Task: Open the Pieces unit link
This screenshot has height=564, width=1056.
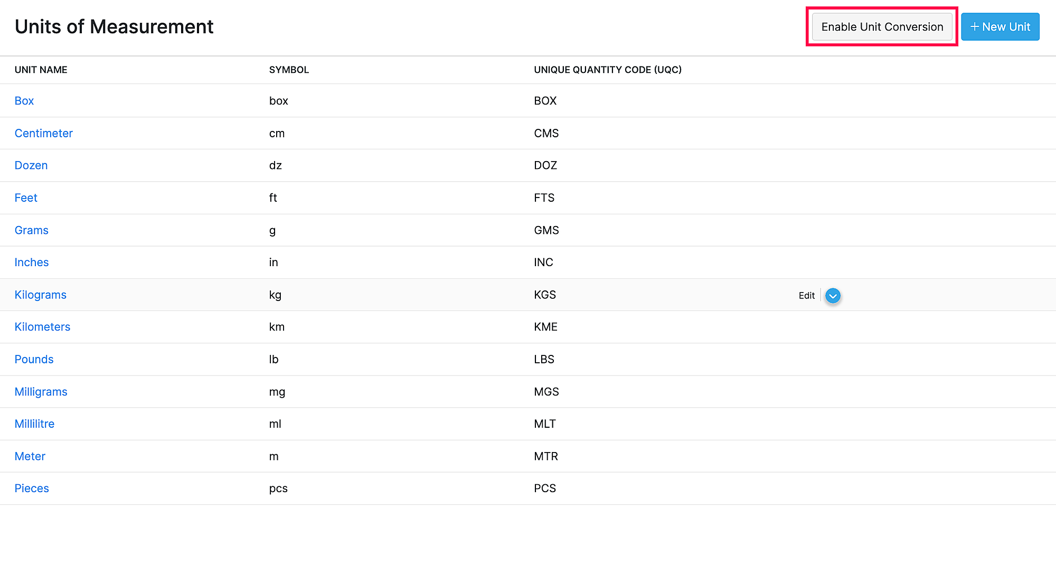Action: pos(32,489)
